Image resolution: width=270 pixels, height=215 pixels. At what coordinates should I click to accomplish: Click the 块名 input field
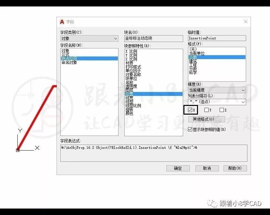(x=154, y=38)
